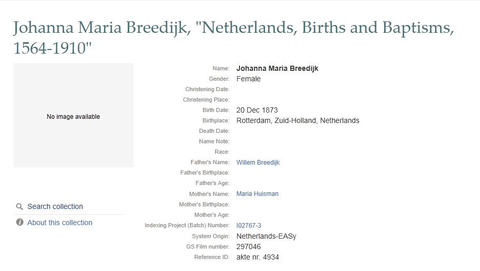Click the Birth Date field label
This screenshot has width=480, height=271.
coord(215,110)
